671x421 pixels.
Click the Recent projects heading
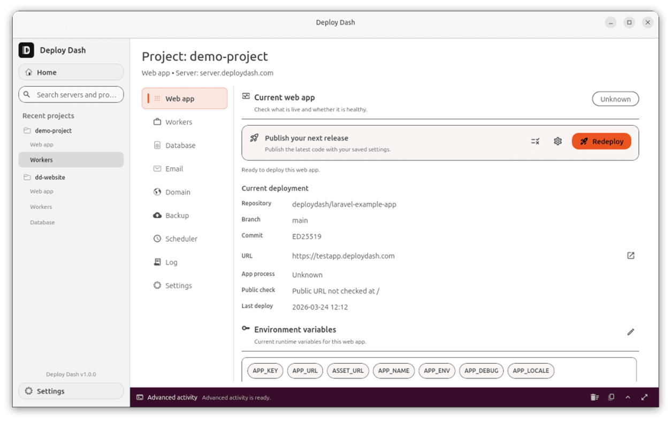[48, 116]
